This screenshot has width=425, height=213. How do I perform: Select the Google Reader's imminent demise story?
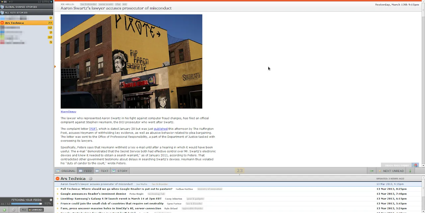pyautogui.click(x=93, y=194)
